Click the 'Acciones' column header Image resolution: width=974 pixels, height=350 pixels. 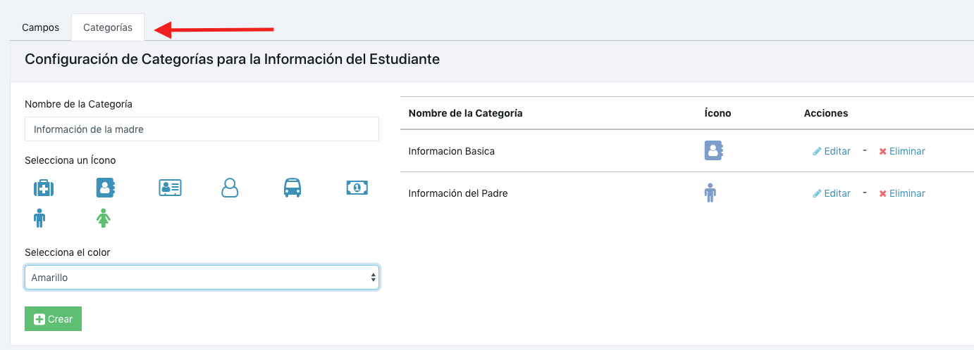click(x=826, y=113)
